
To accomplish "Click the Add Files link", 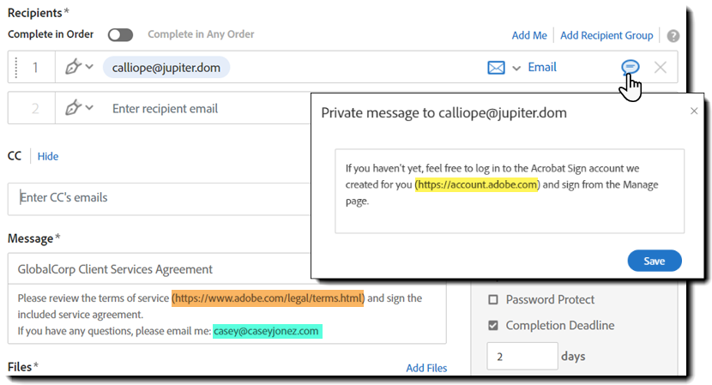I will tap(426, 368).
